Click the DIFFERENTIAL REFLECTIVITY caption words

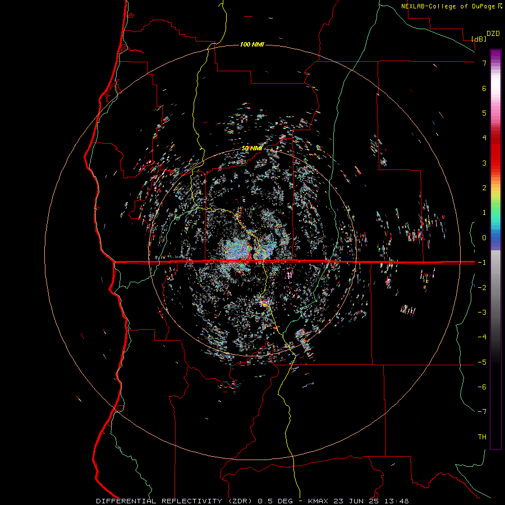159,501
